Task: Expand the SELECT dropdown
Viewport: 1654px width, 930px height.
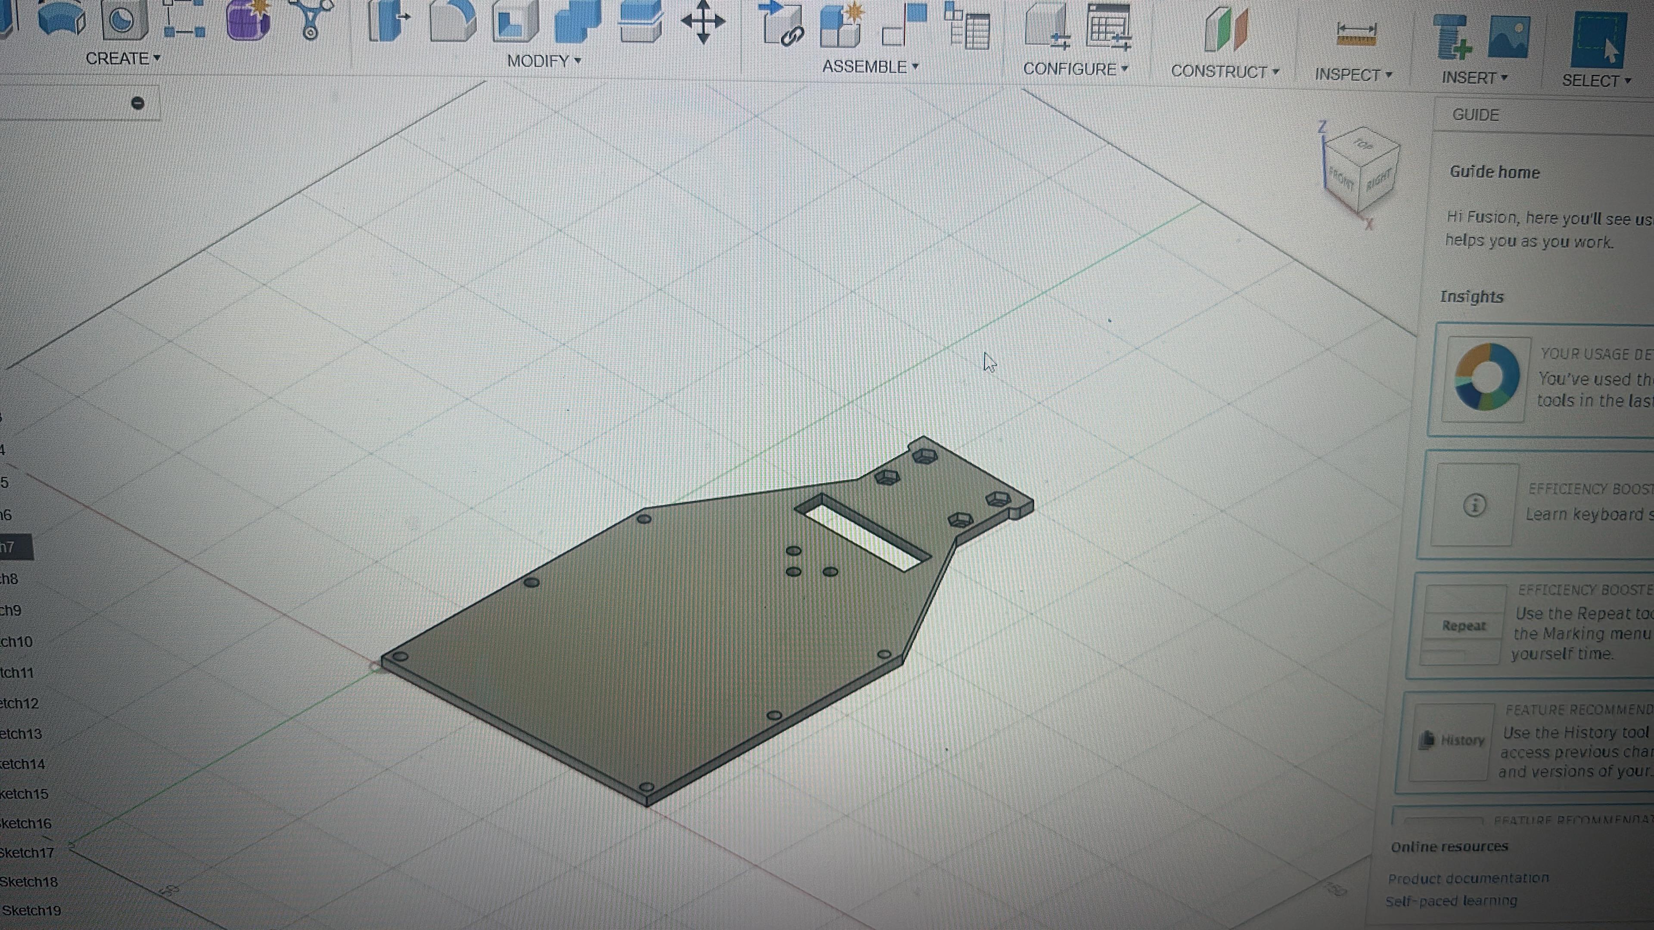Action: [1596, 81]
